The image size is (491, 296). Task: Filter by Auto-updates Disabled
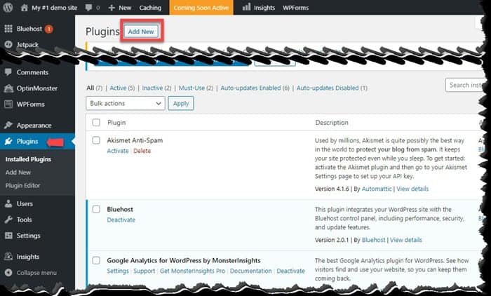[328, 88]
